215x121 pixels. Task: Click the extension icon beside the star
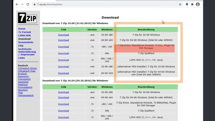pyautogui.click(x=187, y=4)
